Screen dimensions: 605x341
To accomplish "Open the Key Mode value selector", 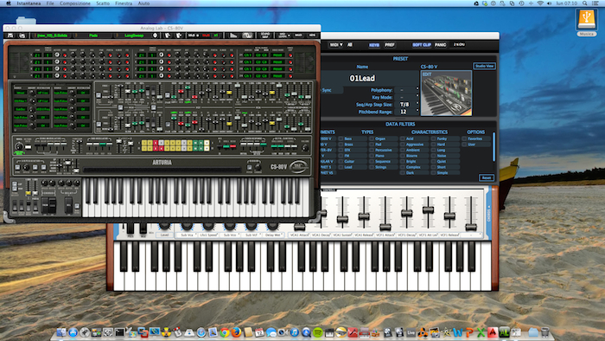I will click(407, 97).
